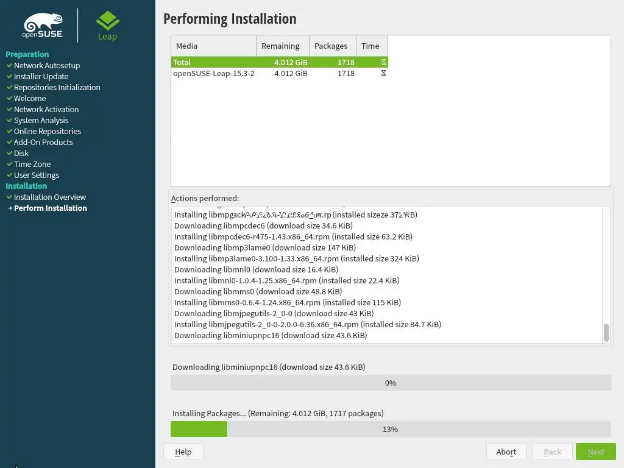Click the Add-On Products step

coord(43,142)
